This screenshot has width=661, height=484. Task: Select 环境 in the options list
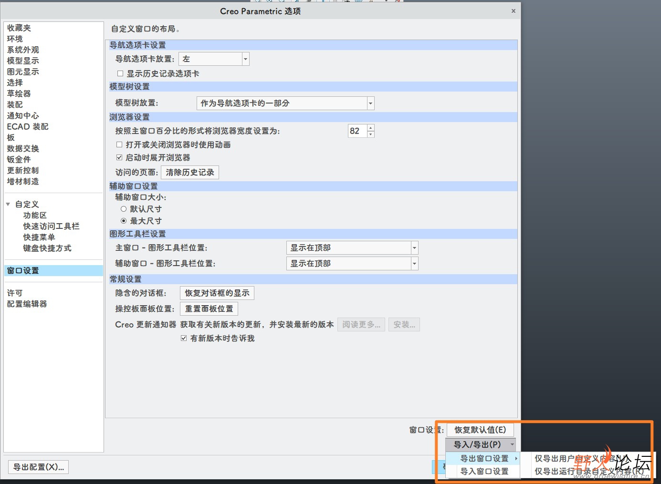(x=15, y=39)
